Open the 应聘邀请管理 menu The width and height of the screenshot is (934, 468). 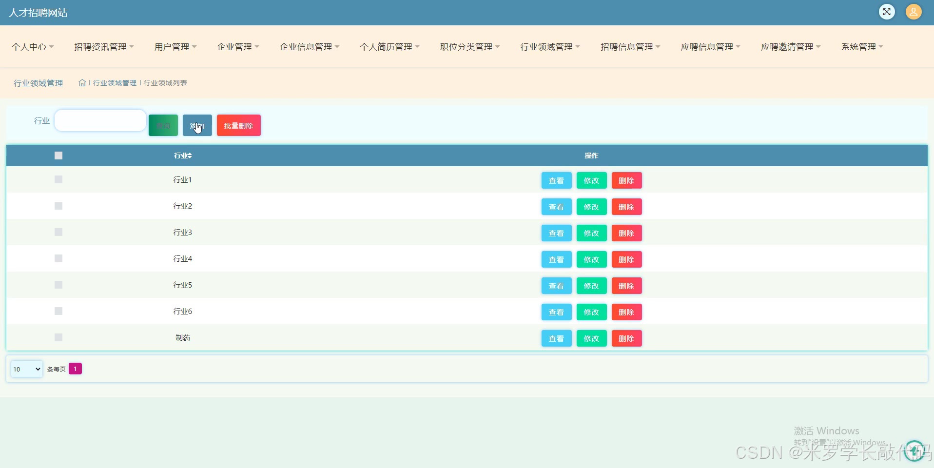[x=791, y=47]
